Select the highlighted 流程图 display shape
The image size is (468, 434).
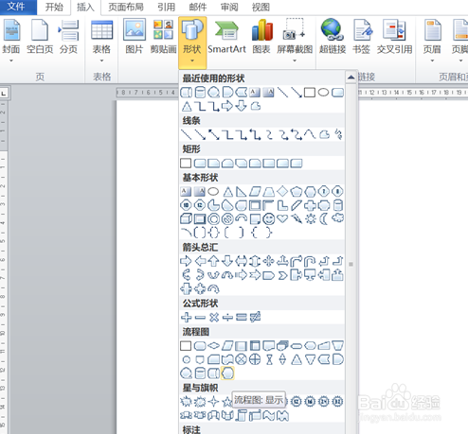(227, 373)
